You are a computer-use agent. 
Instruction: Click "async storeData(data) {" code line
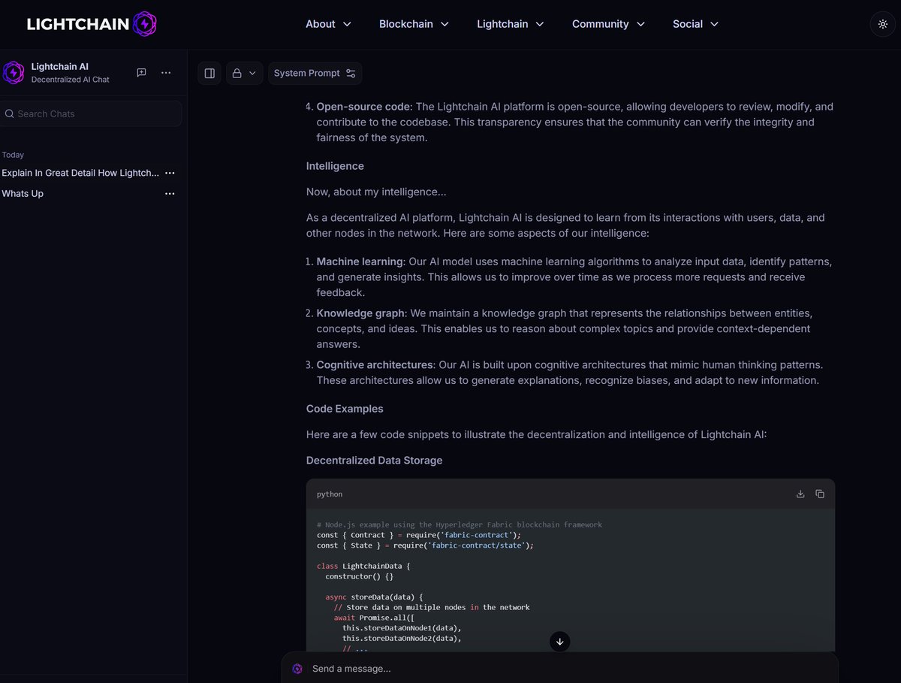[374, 597]
